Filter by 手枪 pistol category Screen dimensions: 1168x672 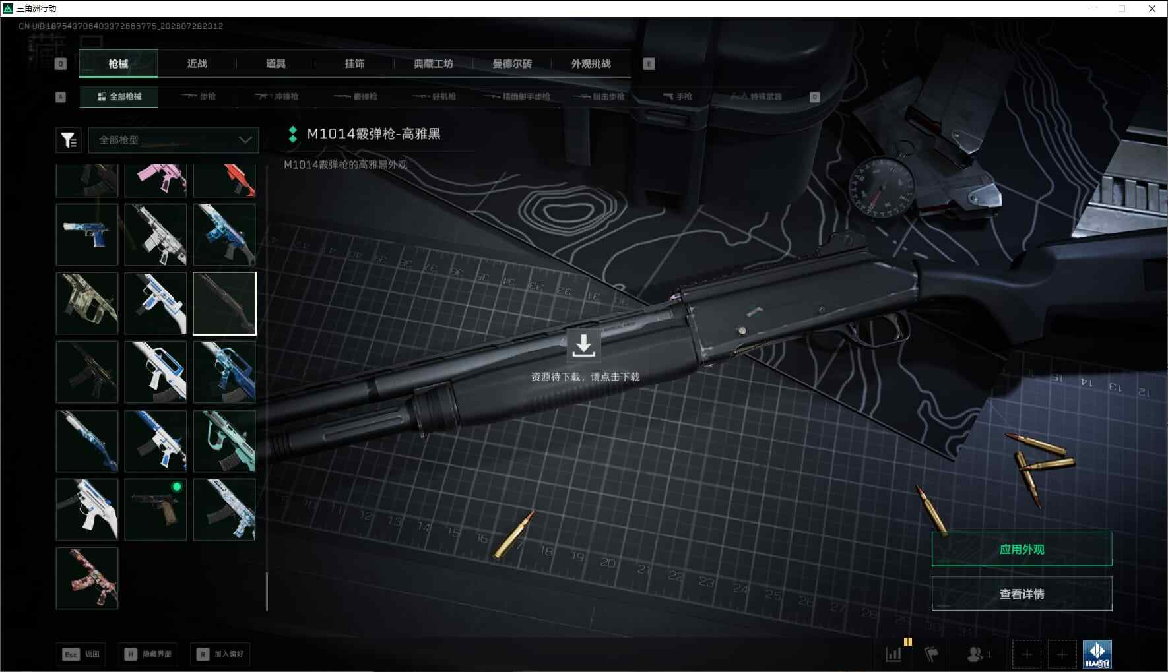678,96
